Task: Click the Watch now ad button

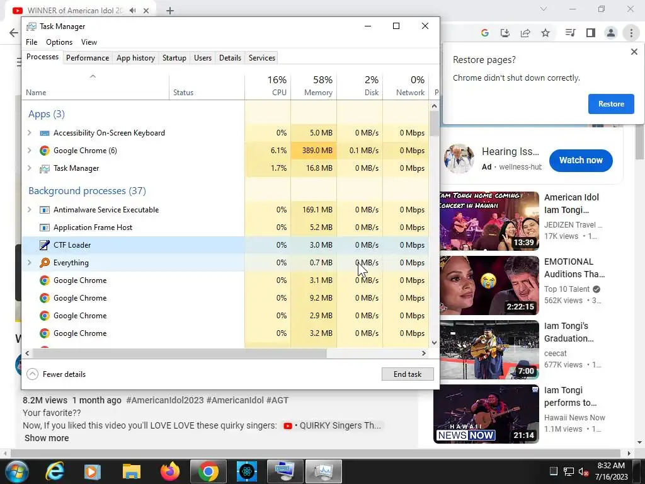Action: [x=580, y=161]
